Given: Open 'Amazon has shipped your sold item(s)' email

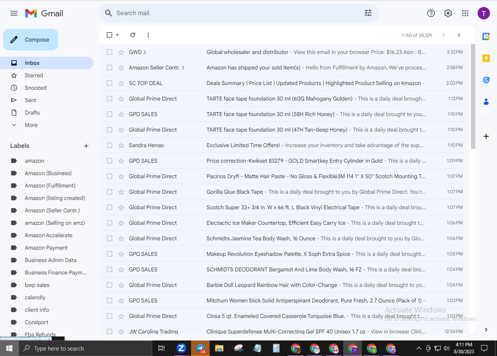Looking at the screenshot, I should pos(284,68).
